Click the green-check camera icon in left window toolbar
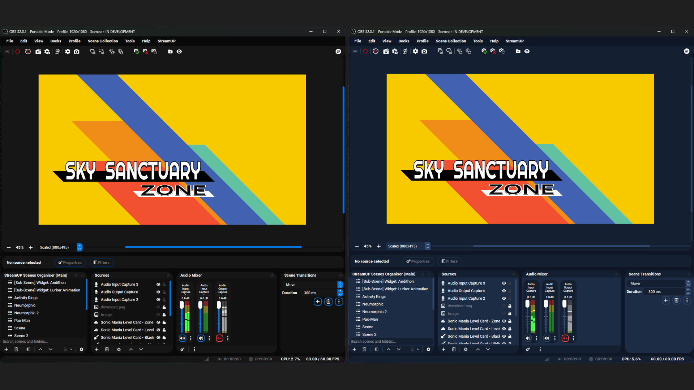 (x=136, y=52)
